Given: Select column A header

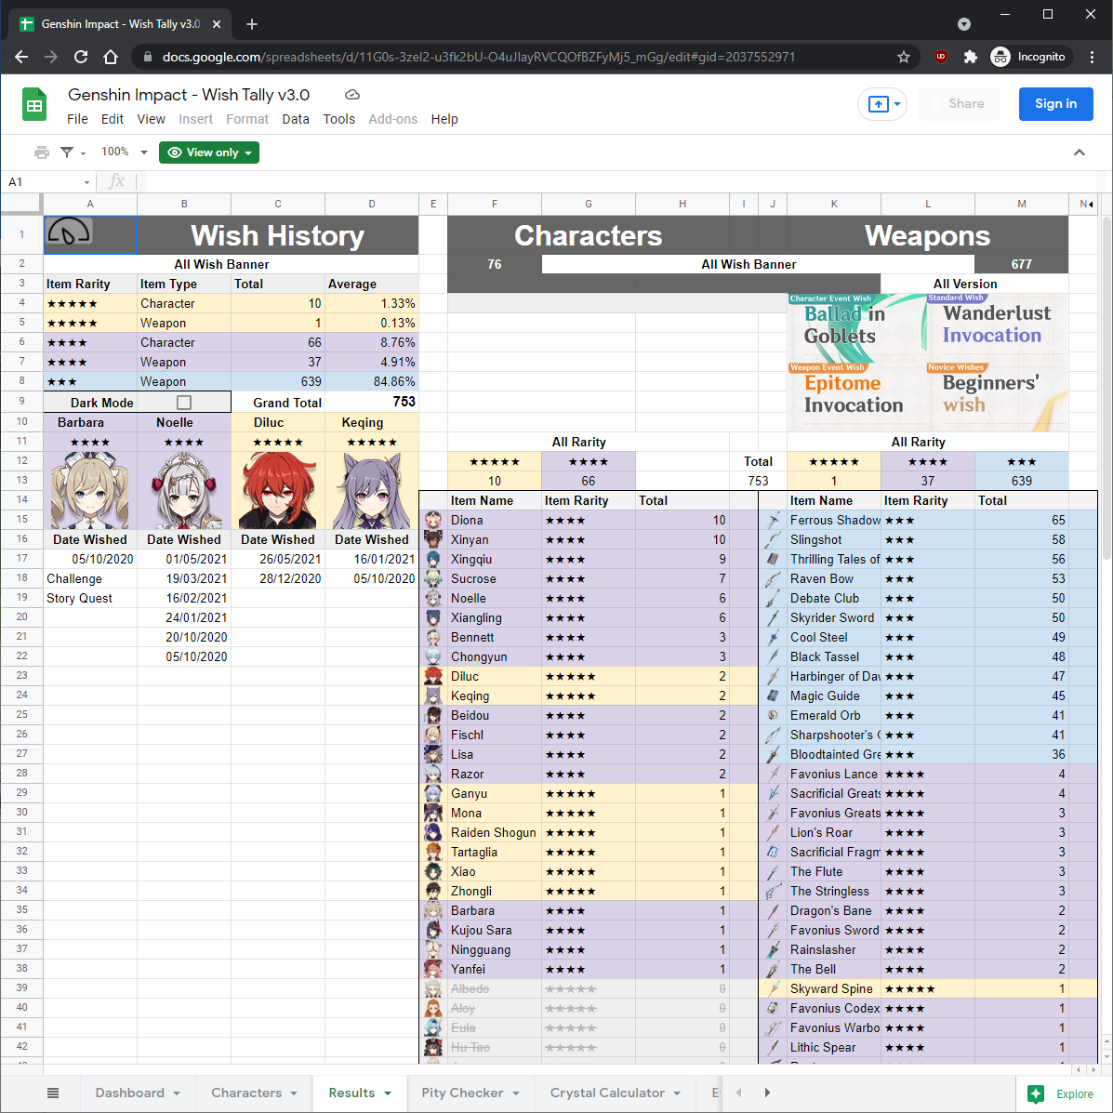Looking at the screenshot, I should [90, 204].
